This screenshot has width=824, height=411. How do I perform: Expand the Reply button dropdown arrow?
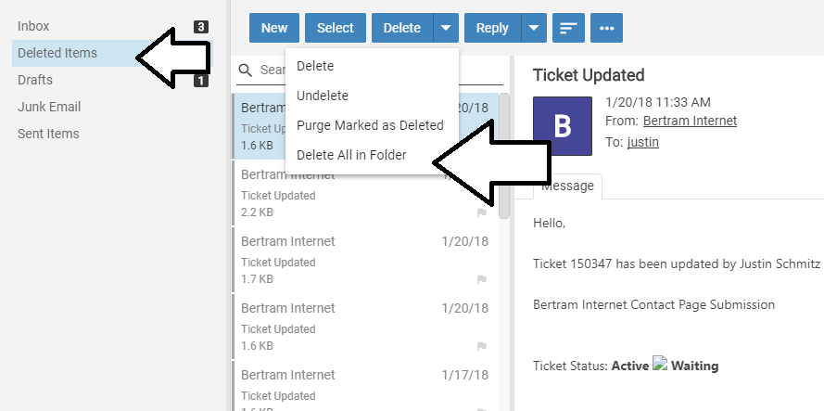tap(533, 28)
